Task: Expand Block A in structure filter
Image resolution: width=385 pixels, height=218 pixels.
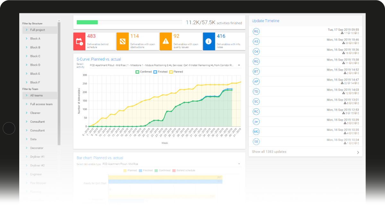Action: pyautogui.click(x=35, y=39)
